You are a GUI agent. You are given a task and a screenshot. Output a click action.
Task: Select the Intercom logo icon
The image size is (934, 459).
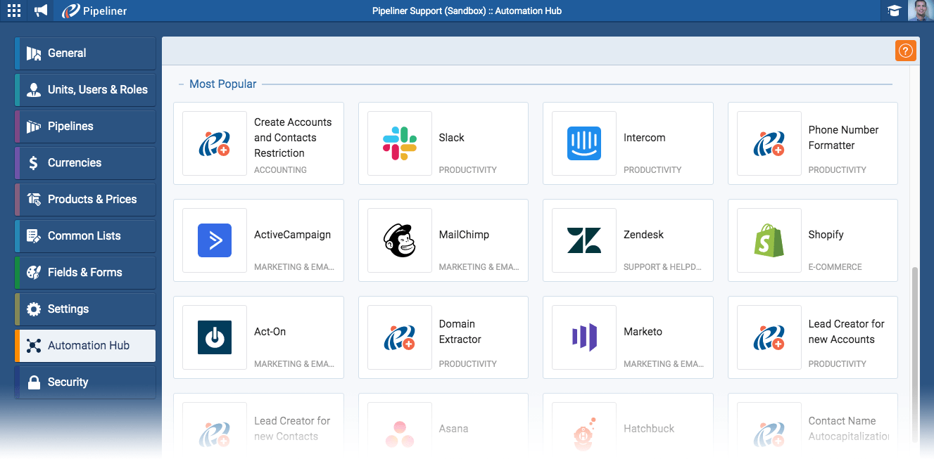(583, 143)
